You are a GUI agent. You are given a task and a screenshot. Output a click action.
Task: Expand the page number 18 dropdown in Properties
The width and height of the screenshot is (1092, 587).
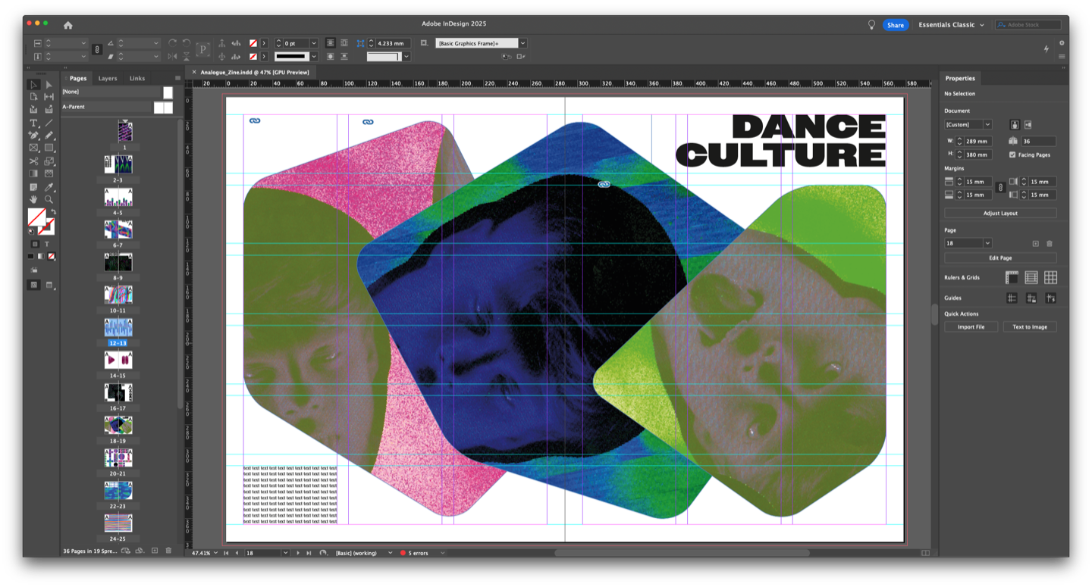(987, 243)
